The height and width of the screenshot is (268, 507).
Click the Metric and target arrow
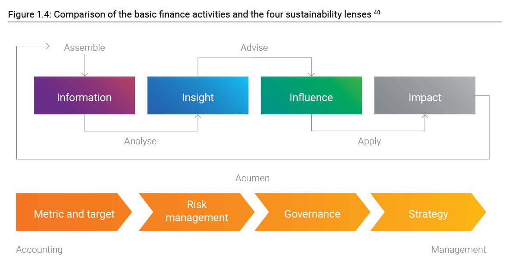pos(74,212)
